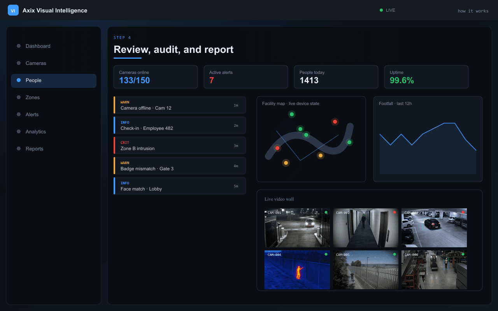Select the critical Zone B intrusion alert

coord(180,145)
